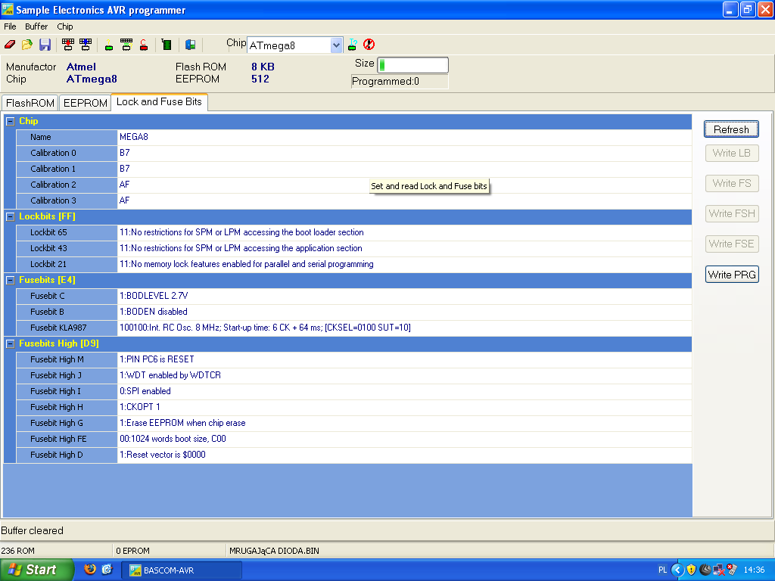Viewport: 775px width, 581px height.
Task: Select Fusebit High H CKOPT value
Action: 404,407
